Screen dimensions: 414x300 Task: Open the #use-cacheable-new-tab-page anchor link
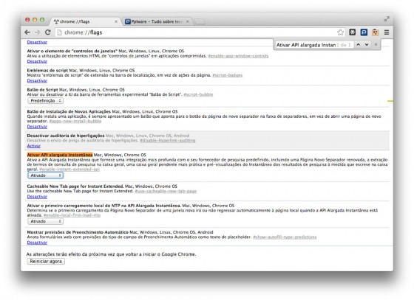(166, 192)
